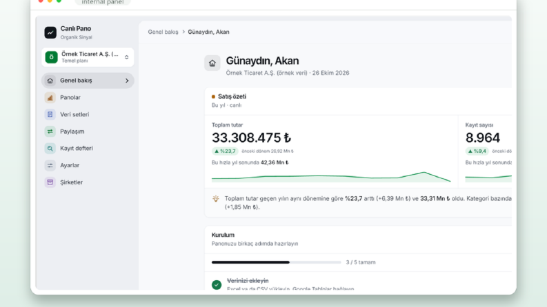Viewport: 547px width, 307px height.
Task: Click the Veri setleri document icon
Action: click(x=50, y=114)
